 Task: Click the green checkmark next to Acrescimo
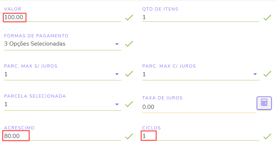click(x=129, y=136)
